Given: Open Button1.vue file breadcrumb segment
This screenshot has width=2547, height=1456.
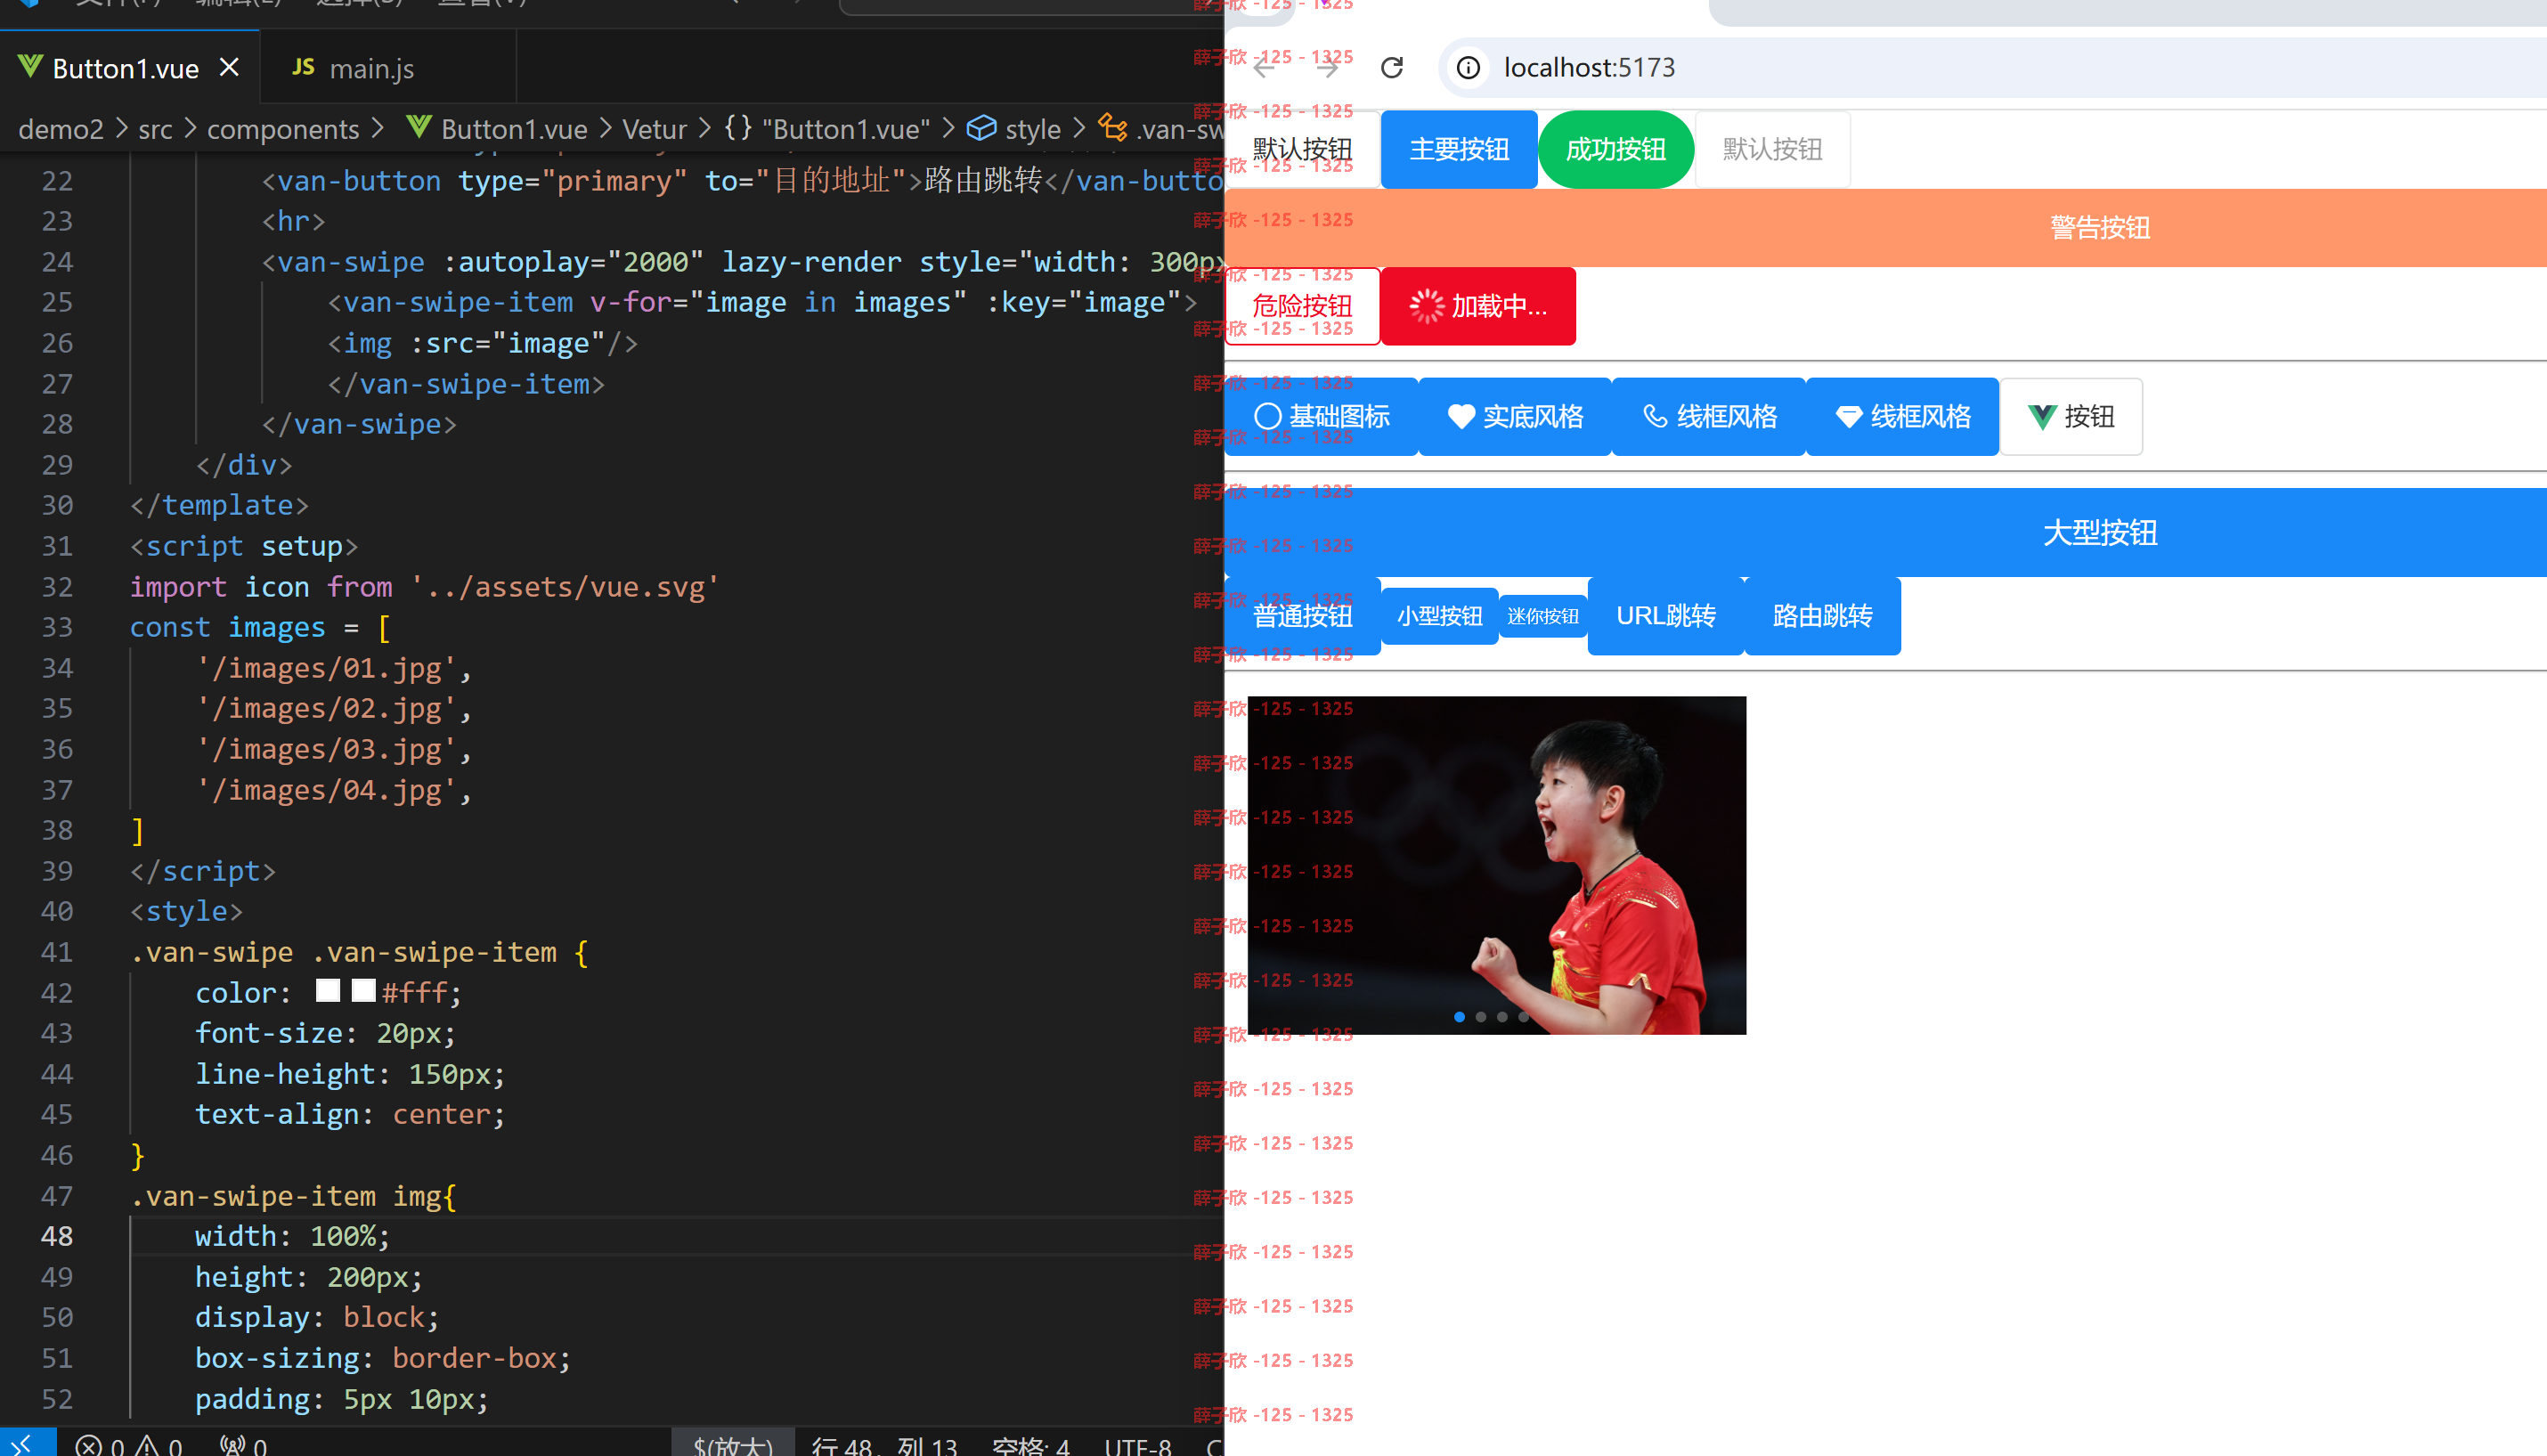Looking at the screenshot, I should click(x=514, y=129).
